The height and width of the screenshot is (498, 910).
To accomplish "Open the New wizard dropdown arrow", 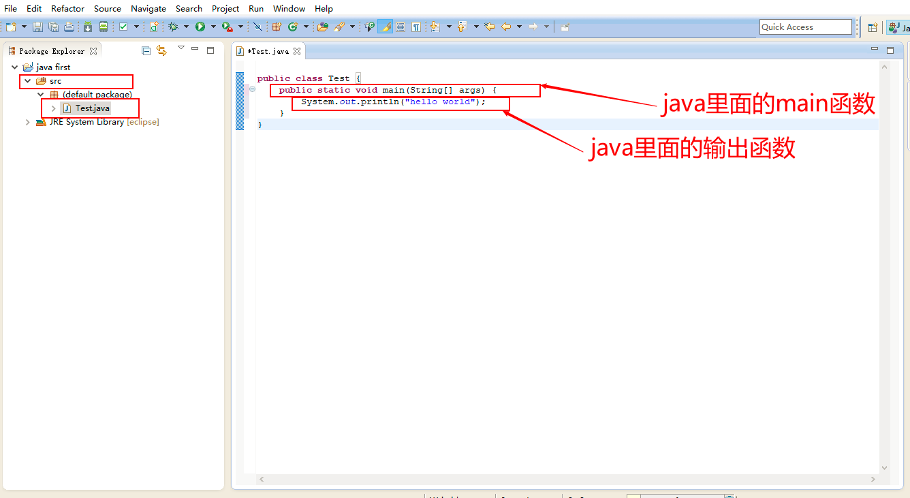I will point(24,27).
